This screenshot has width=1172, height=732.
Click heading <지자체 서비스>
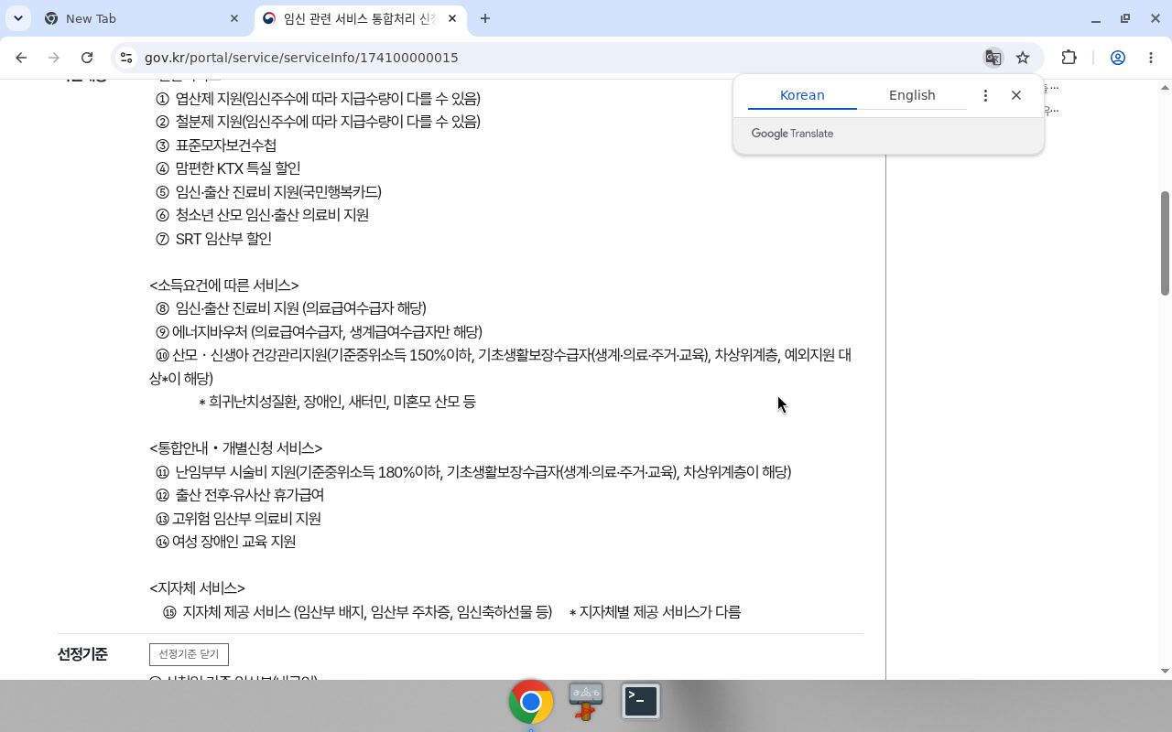[197, 588]
